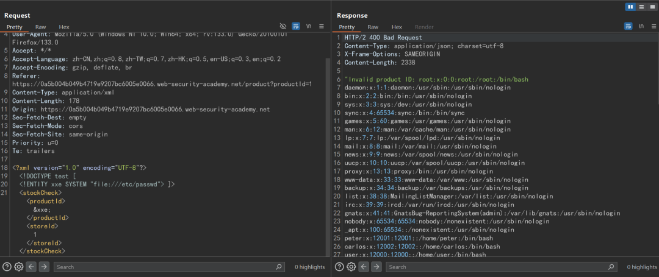The height and width of the screenshot is (277, 659).
Task: Toggle word wrap in the Response panel
Action: point(628,26)
